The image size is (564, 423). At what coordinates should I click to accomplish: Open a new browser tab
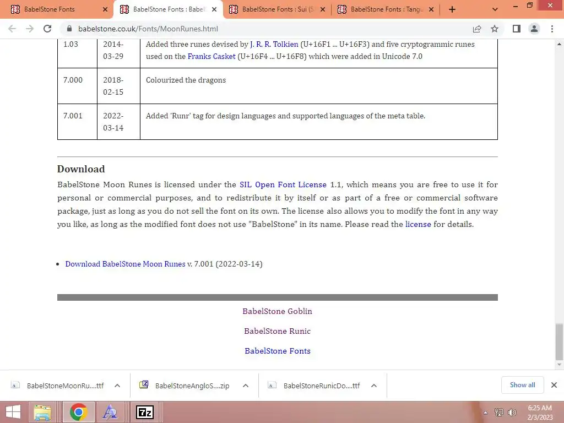click(452, 9)
